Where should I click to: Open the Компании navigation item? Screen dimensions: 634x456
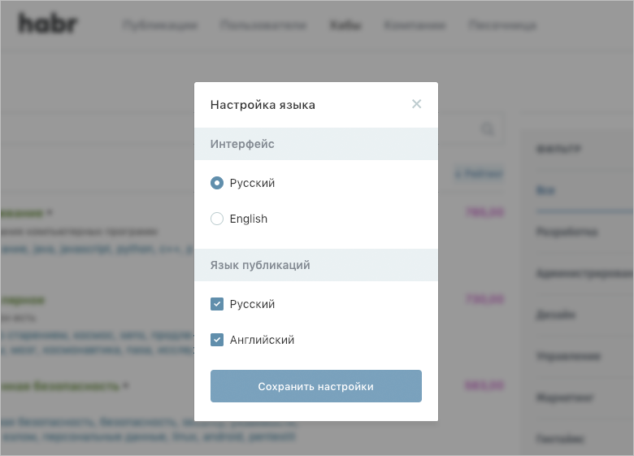[x=415, y=25]
